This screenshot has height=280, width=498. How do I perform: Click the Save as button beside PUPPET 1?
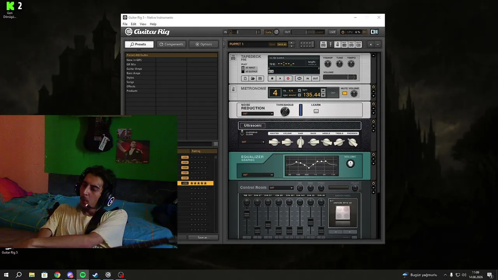282,44
